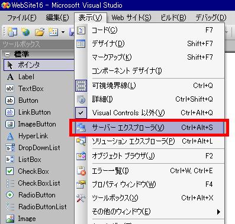Select the DropDownList control
235x224 pixels.
coord(39,148)
